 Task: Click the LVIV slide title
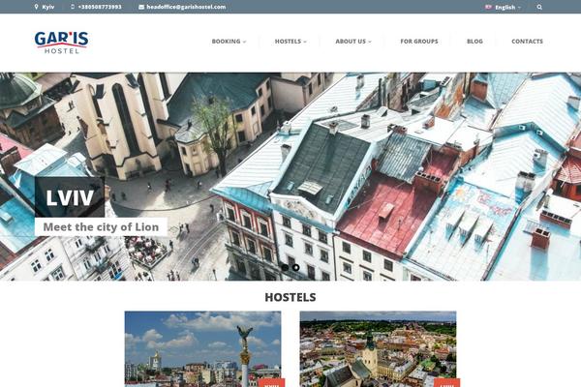pos(70,197)
